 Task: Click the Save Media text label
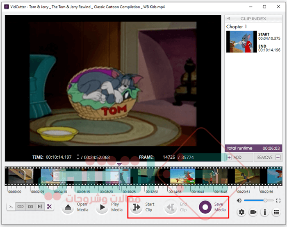point(220,207)
